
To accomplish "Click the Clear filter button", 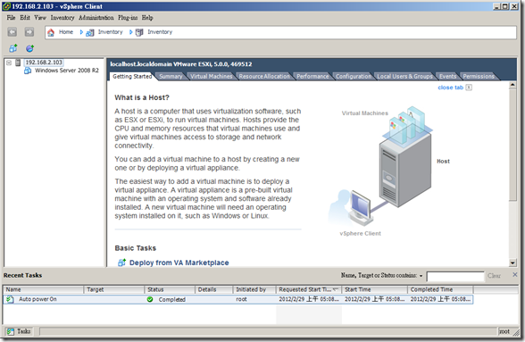I will (494, 276).
